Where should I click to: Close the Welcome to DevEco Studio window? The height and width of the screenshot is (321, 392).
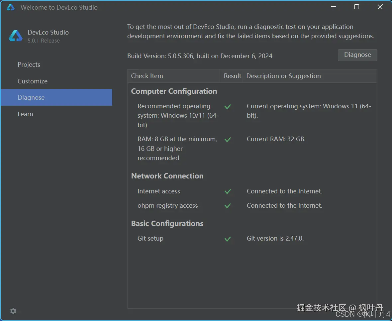coord(380,7)
